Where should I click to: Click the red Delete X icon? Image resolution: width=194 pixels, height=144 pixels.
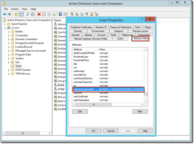point(39,14)
